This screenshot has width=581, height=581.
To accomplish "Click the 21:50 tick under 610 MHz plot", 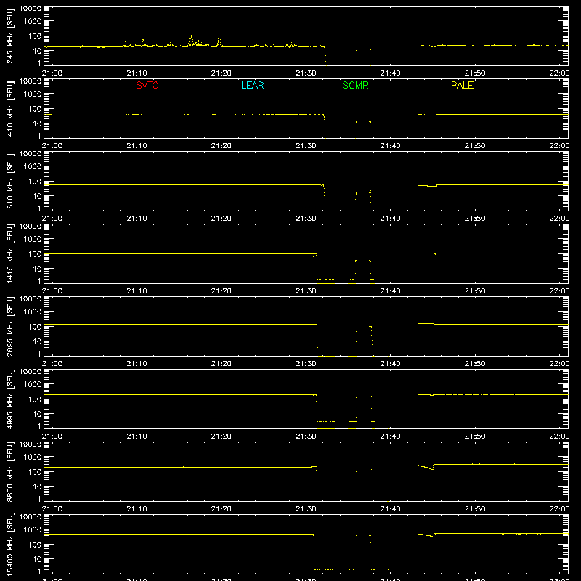I will (x=475, y=219).
